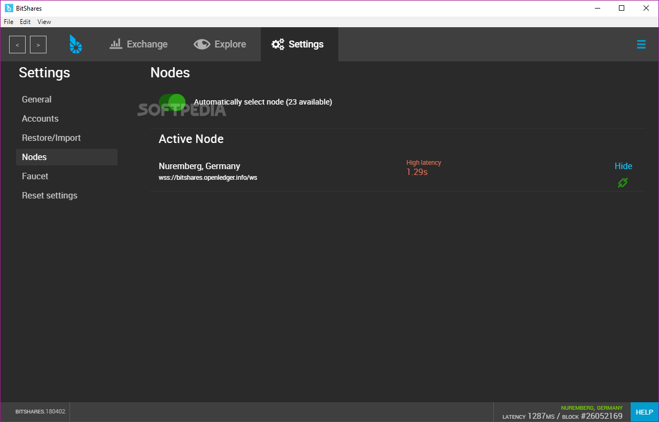
Task: Click the Nuremberg, Germany node name
Action: click(199, 166)
